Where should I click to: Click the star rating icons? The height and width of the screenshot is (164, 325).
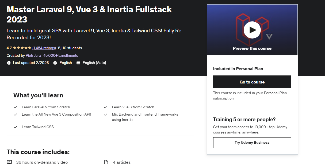(x=22, y=48)
